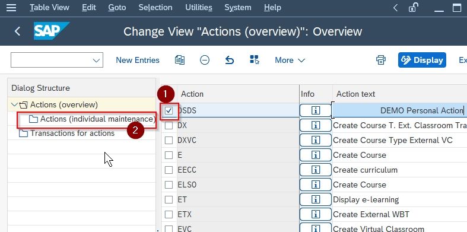Uncheck the DSDS row checkbox
This screenshot has width=467, height=232.
coord(169,110)
